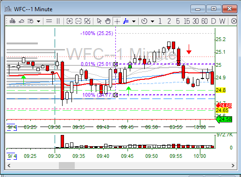The image size is (241, 177).
Task: Click the -100% (25.25) Fibonacci label
Action: pos(97,33)
